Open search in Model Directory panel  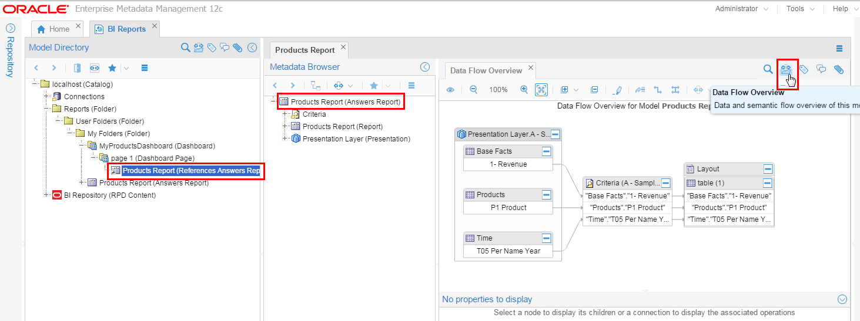coord(185,48)
